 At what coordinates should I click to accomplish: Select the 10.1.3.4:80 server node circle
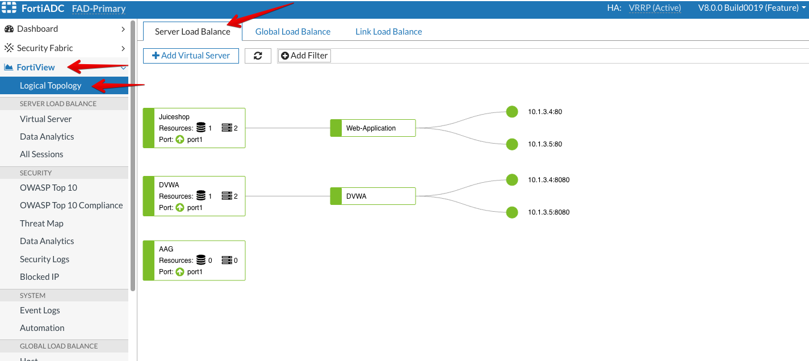click(x=512, y=112)
